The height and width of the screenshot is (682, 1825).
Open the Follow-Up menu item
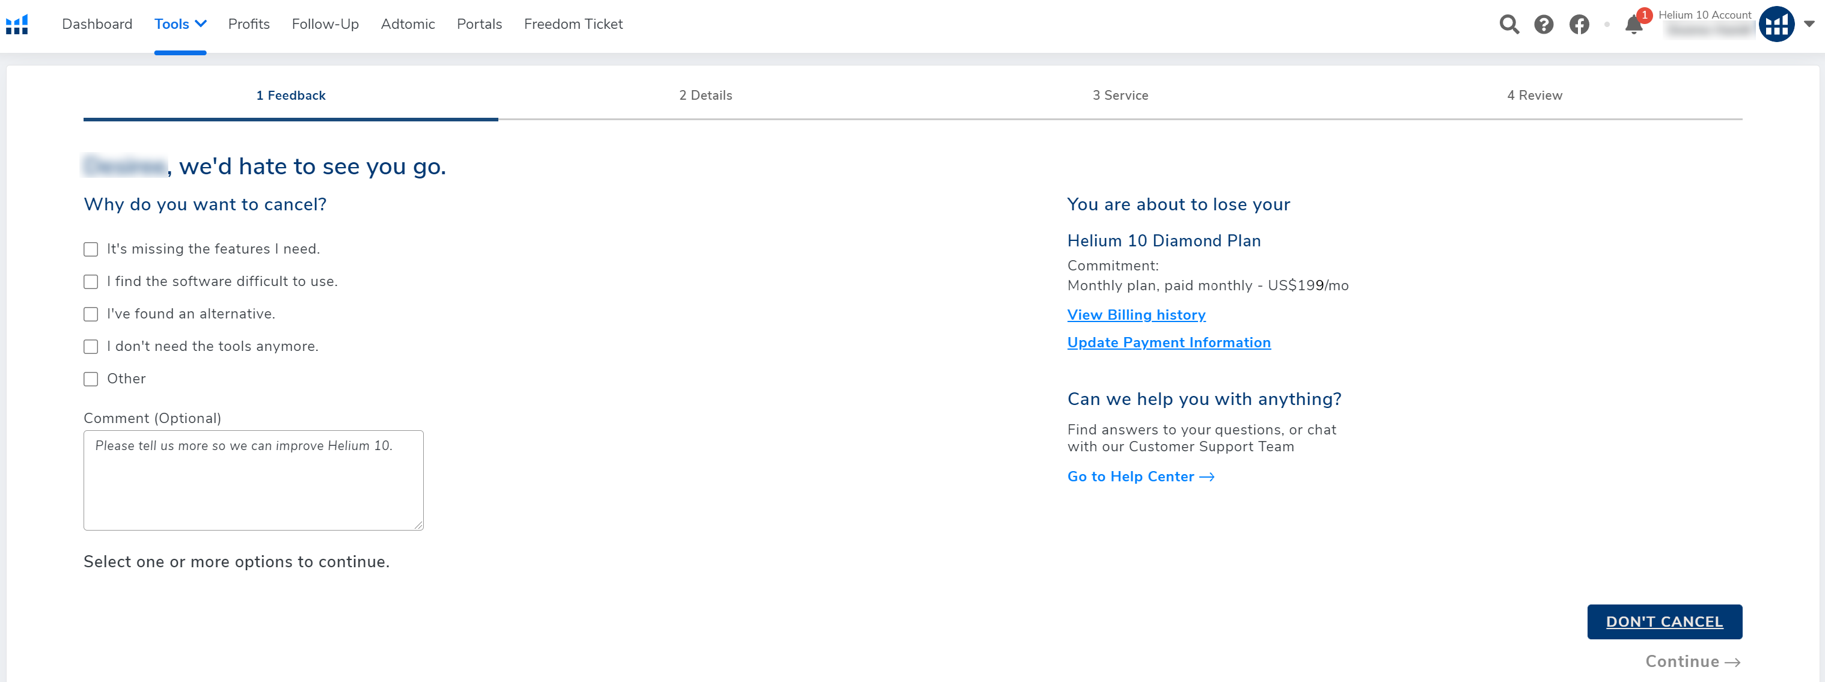tap(325, 24)
